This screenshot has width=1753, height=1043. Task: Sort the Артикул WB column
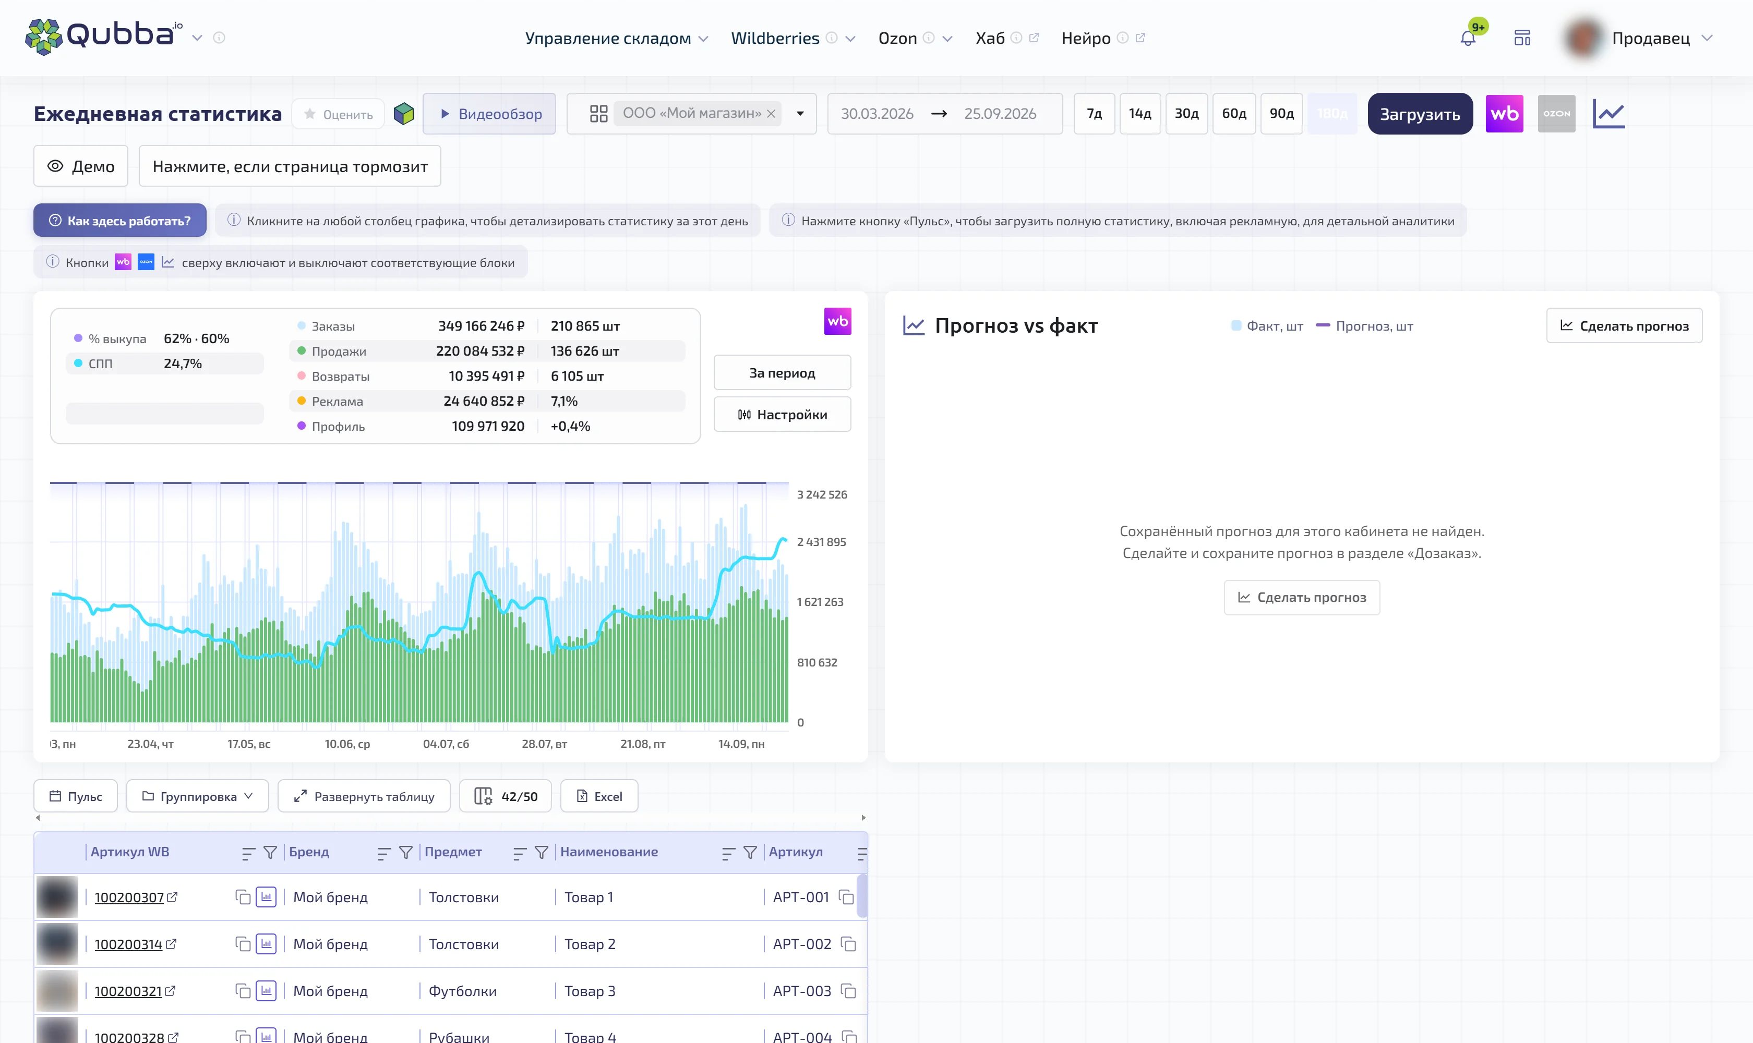[247, 853]
